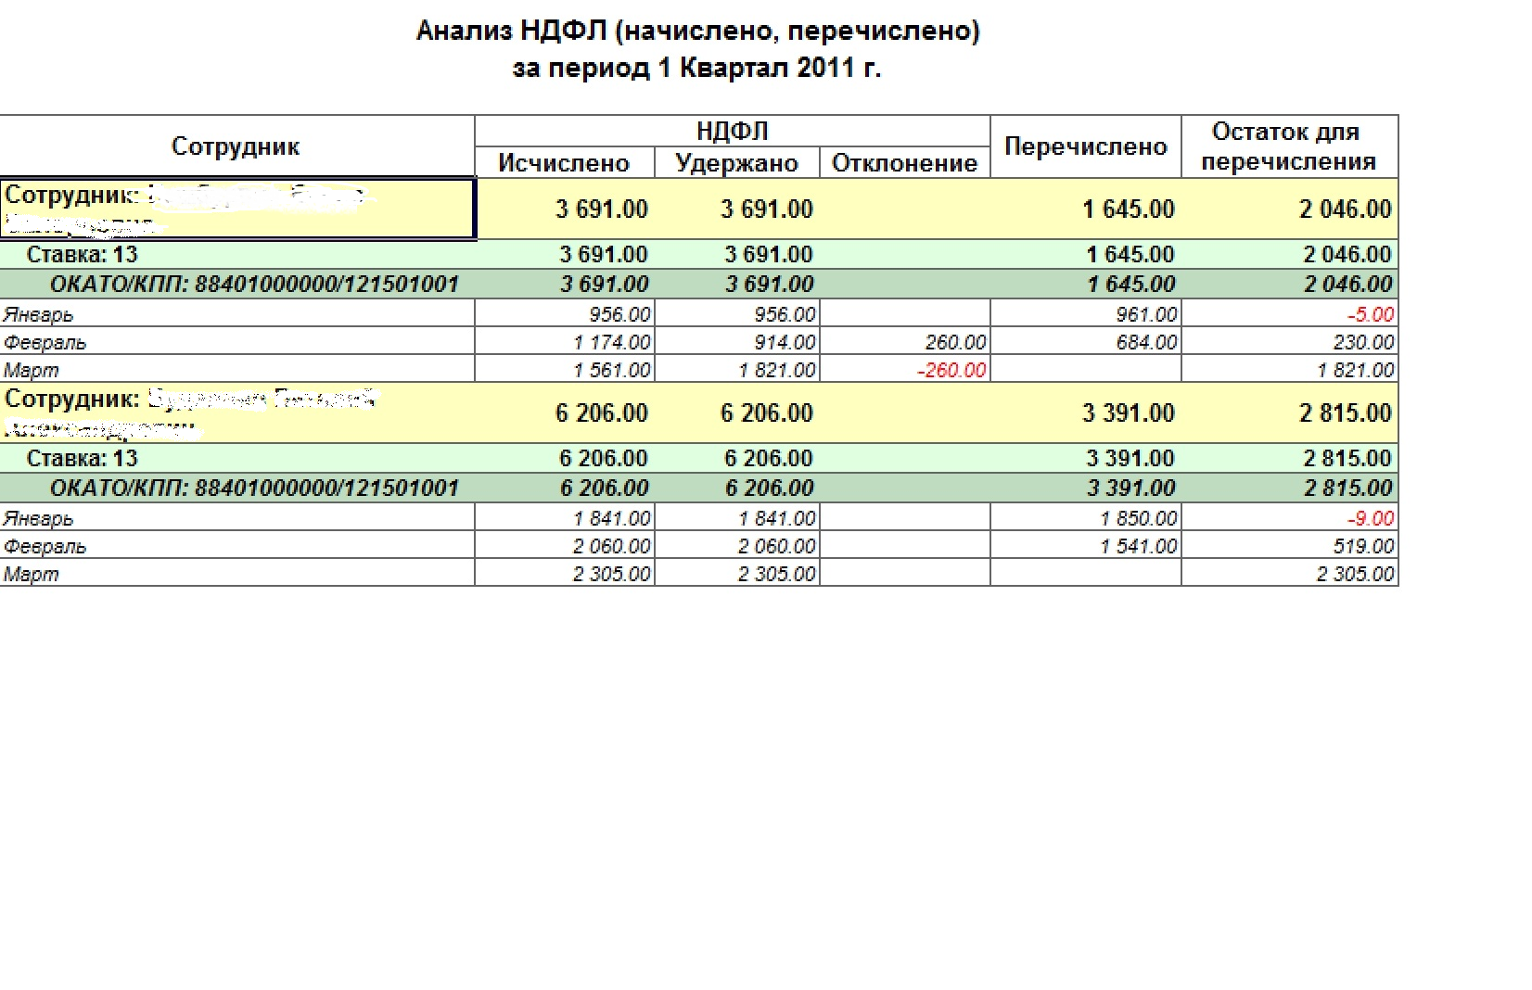
Task: Click 'Ставка: 13' label in the 3 691.00 group
Action: [x=82, y=254]
